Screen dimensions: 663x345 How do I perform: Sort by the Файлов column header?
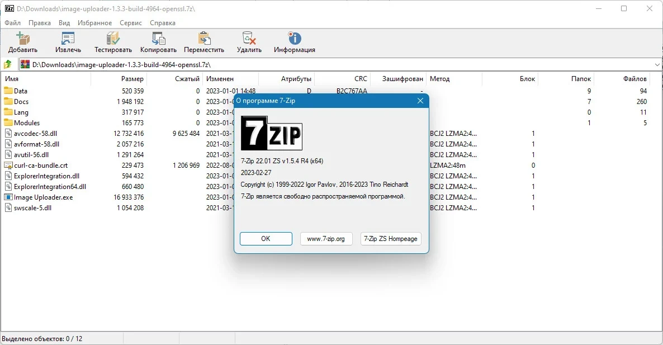(x=622, y=79)
